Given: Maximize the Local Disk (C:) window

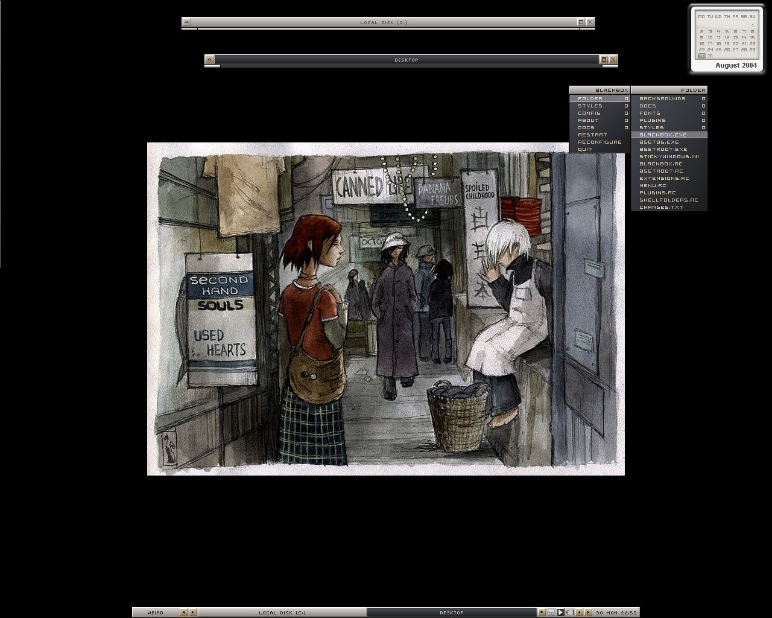Looking at the screenshot, I should click(581, 22).
